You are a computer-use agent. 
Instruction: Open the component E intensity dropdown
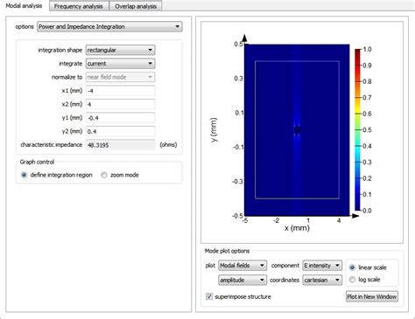tap(322, 266)
